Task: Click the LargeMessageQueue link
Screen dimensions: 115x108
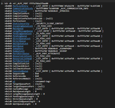Action: tap(23, 31)
